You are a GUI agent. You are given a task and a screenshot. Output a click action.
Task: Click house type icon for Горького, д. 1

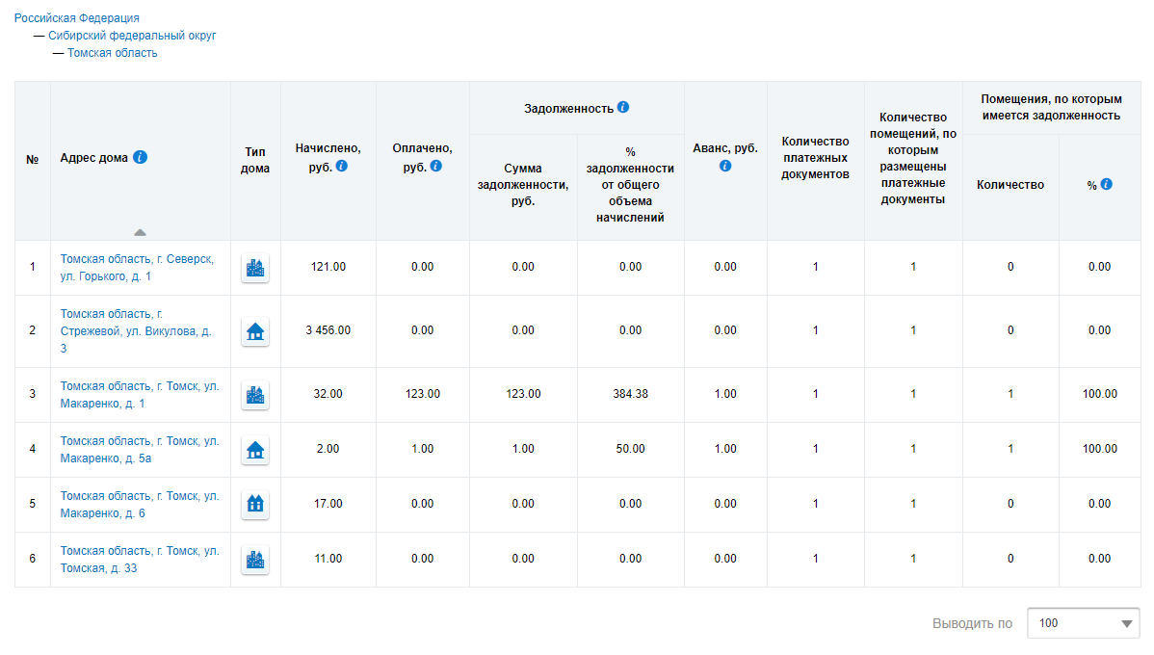pyautogui.click(x=255, y=268)
